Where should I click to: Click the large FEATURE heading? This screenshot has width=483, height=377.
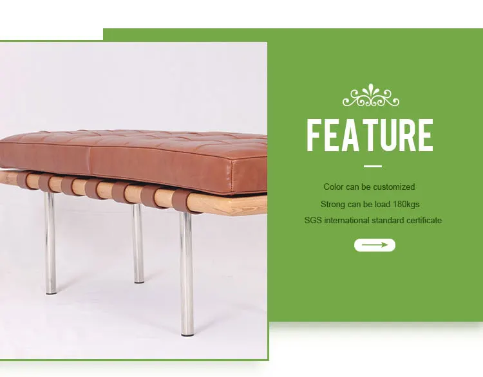pyautogui.click(x=370, y=135)
